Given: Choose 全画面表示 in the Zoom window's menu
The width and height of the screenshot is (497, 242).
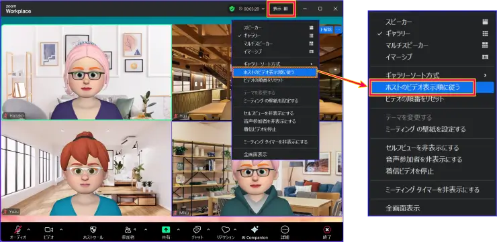Looking at the screenshot, I should 255,155.
